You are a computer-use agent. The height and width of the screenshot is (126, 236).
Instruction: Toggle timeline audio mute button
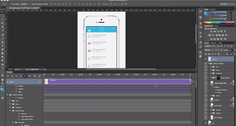tap(25, 76)
